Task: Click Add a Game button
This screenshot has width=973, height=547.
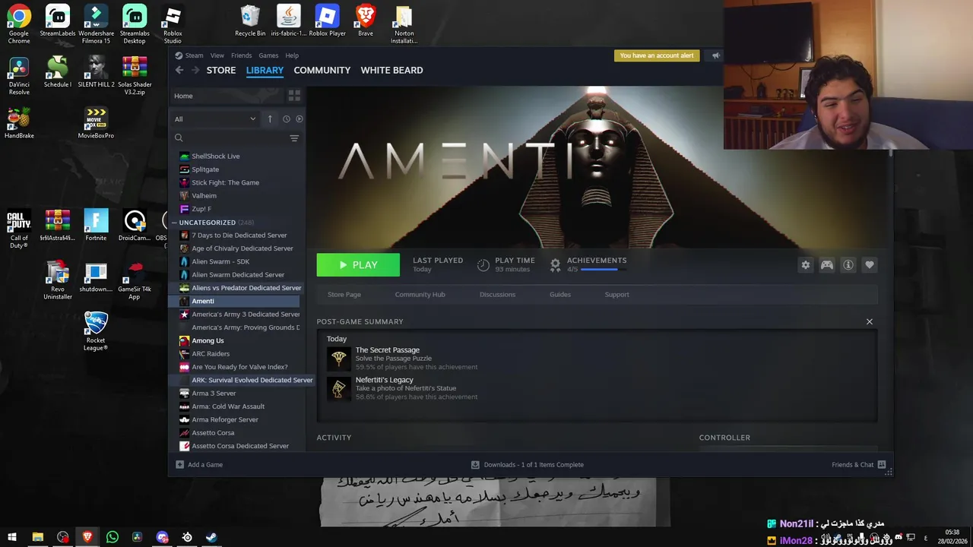Action: click(x=199, y=465)
